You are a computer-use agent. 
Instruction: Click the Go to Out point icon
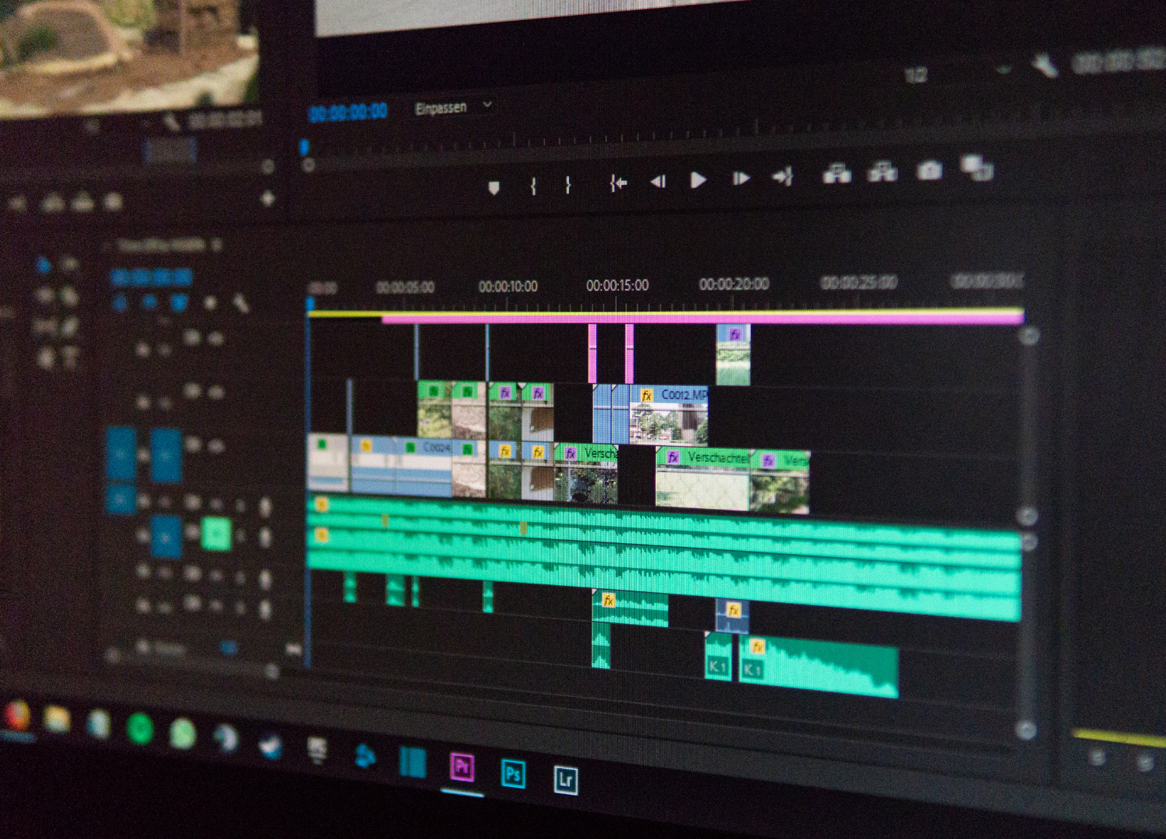pyautogui.click(x=782, y=177)
